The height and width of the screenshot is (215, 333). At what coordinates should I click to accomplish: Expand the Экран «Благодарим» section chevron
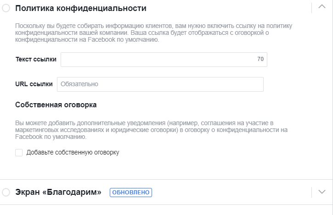(322, 192)
